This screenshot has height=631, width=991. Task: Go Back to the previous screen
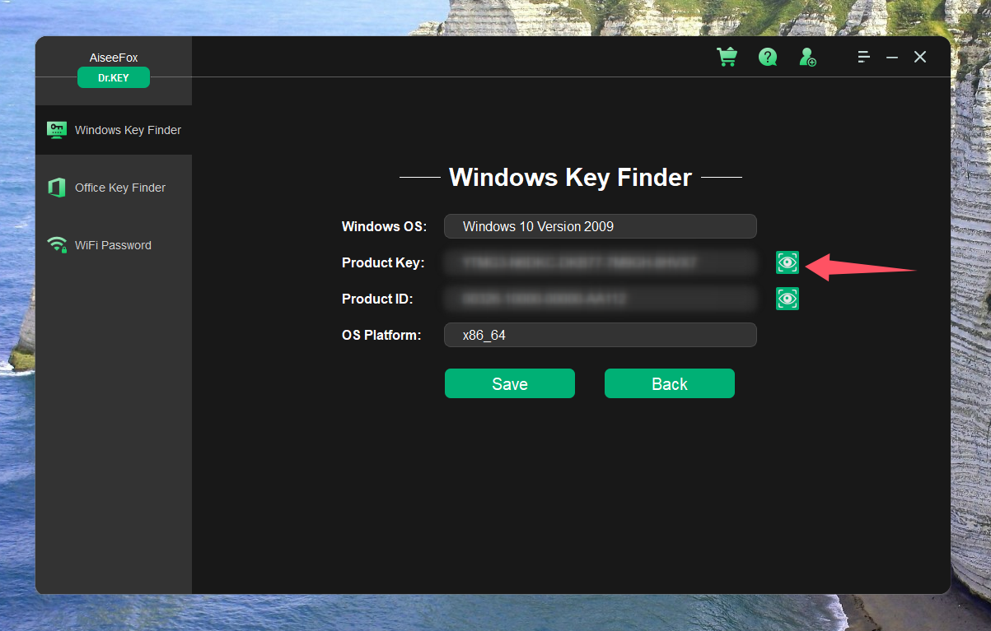tap(669, 383)
